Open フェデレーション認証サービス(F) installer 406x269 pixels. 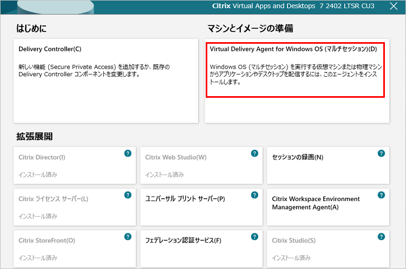[201, 248]
